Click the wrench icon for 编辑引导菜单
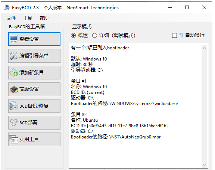215x170 pixels. coord(13,56)
